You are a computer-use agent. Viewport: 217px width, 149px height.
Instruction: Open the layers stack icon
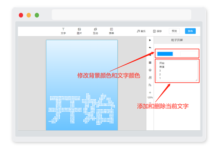[150, 70]
